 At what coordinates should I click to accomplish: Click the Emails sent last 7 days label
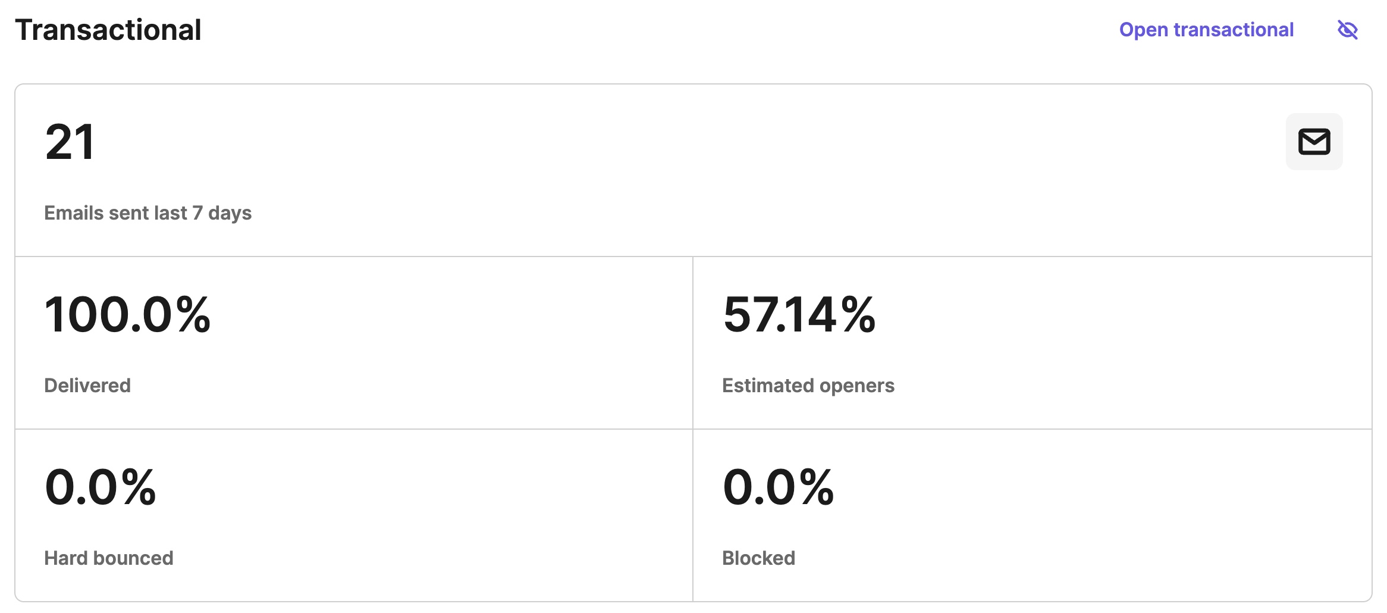click(148, 213)
